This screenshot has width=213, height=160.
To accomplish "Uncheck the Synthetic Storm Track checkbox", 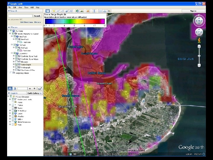I will (17, 56).
